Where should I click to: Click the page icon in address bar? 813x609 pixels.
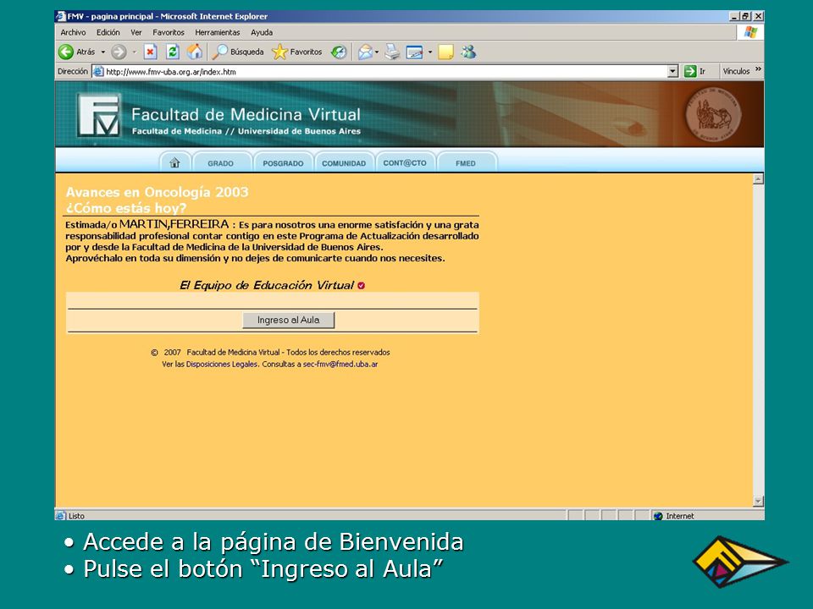point(98,71)
